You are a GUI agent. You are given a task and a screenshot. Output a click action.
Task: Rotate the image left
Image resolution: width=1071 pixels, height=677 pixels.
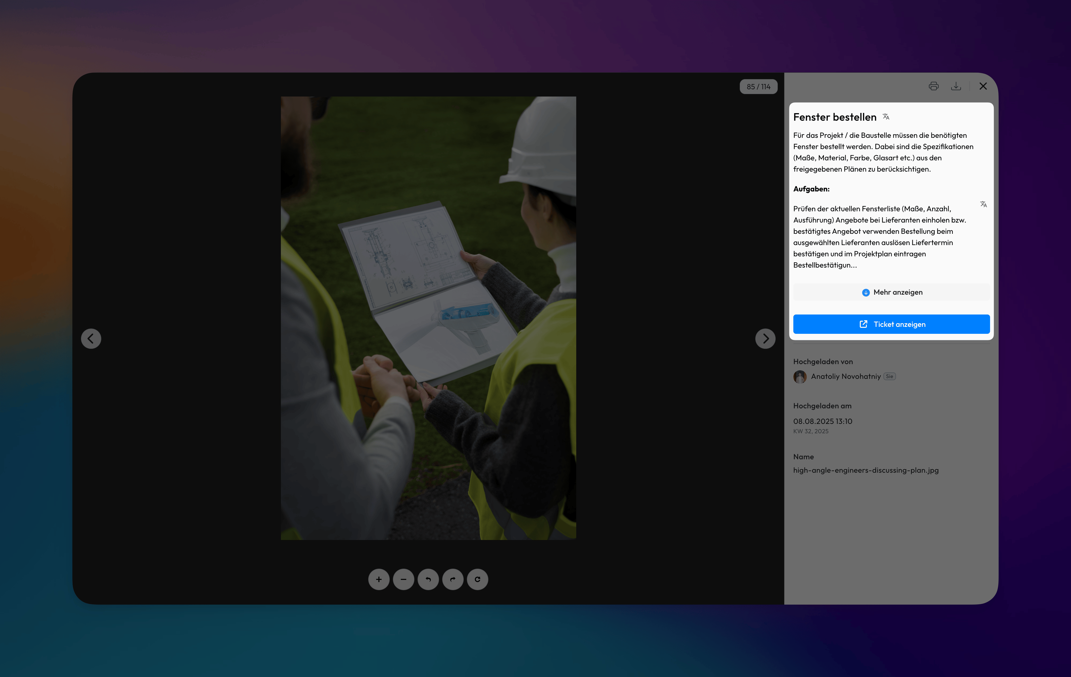click(428, 579)
